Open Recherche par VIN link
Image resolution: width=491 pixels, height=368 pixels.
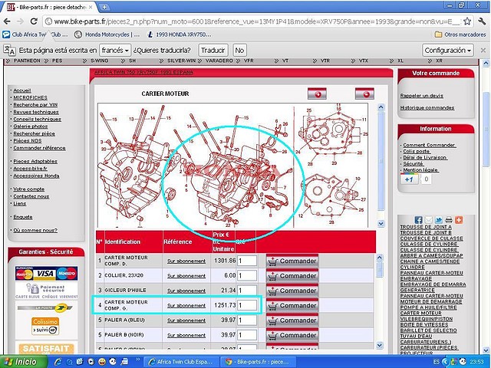point(35,105)
